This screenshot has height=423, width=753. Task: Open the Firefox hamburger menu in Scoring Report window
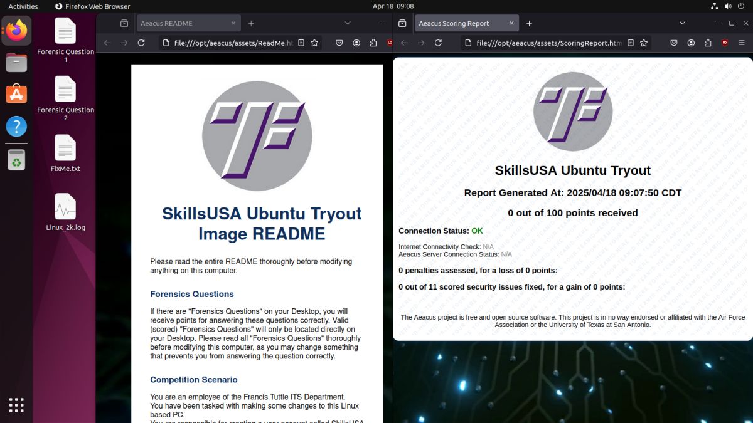[742, 43]
